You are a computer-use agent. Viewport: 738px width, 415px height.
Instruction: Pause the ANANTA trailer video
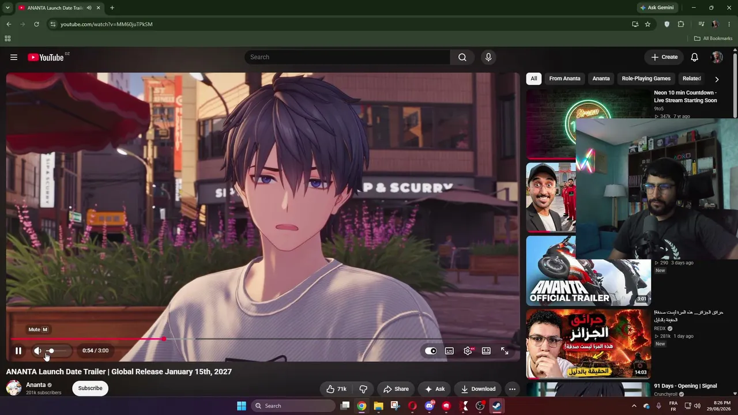click(18, 350)
